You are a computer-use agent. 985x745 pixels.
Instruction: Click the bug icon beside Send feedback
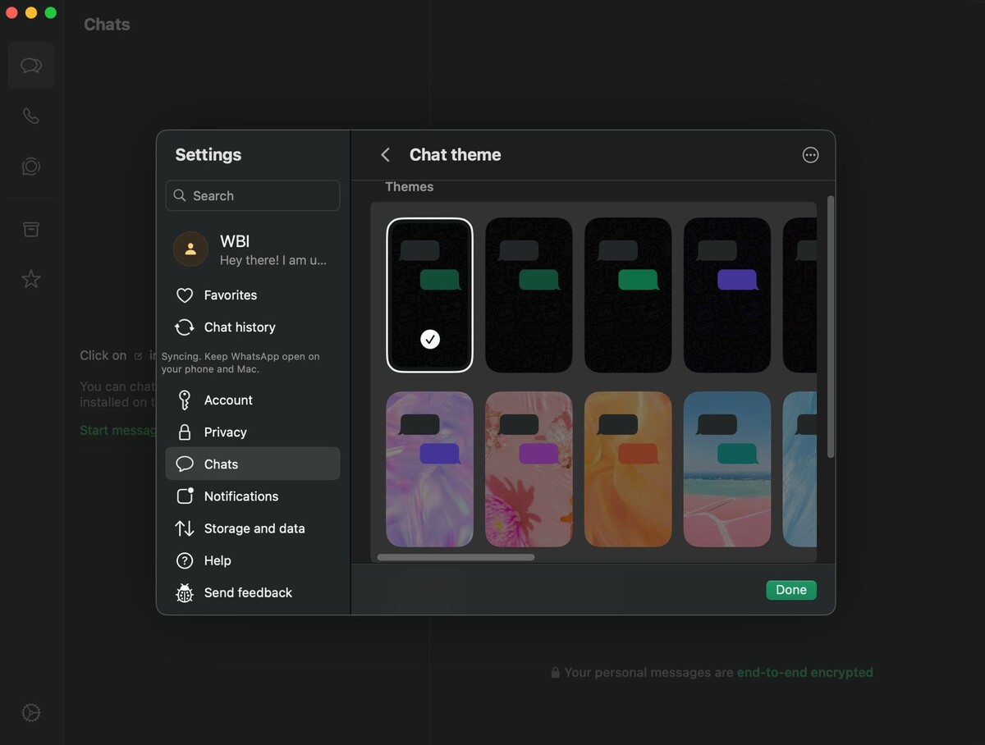point(185,592)
